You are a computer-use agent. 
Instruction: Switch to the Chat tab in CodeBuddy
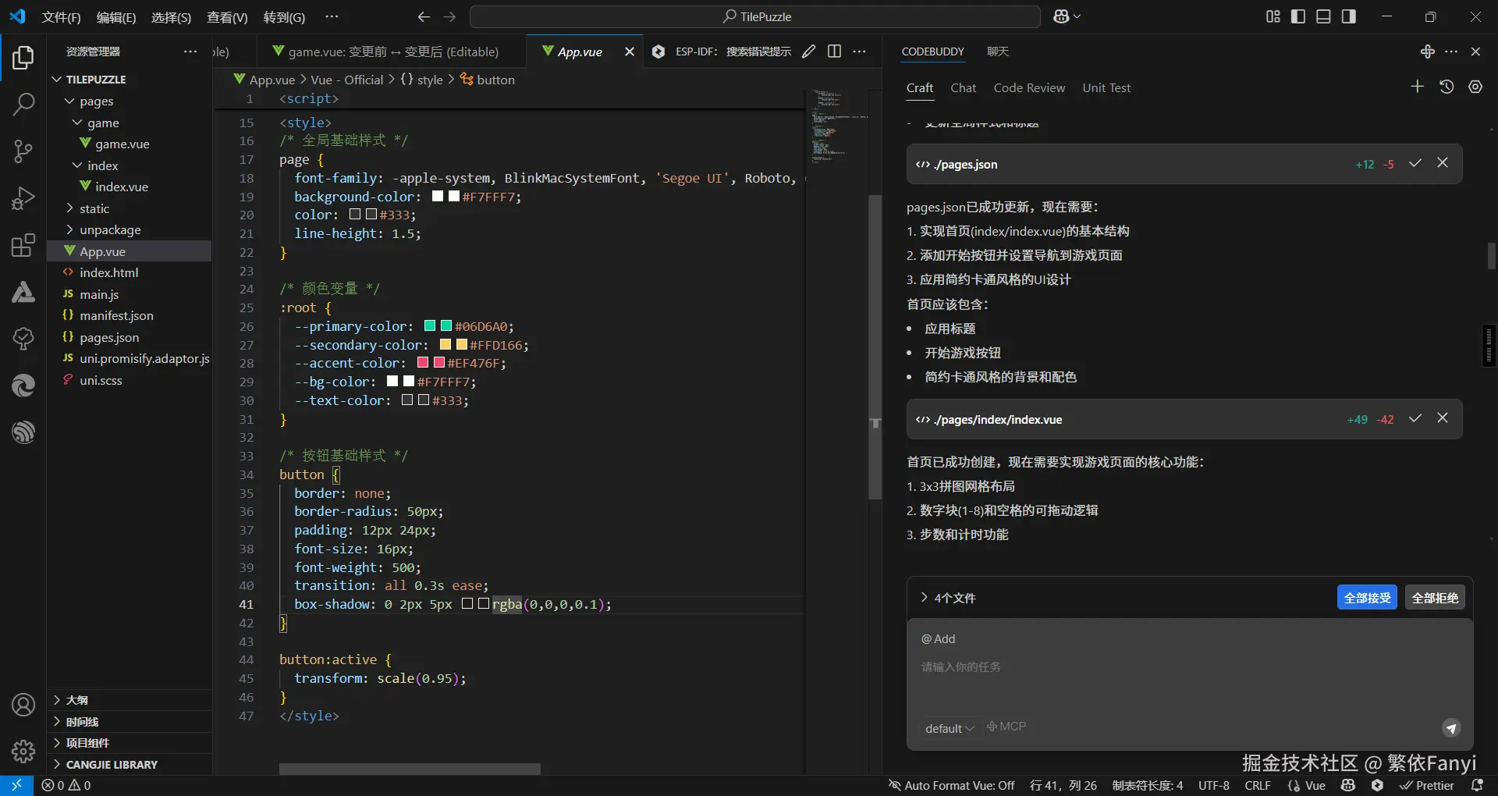pyautogui.click(x=963, y=87)
